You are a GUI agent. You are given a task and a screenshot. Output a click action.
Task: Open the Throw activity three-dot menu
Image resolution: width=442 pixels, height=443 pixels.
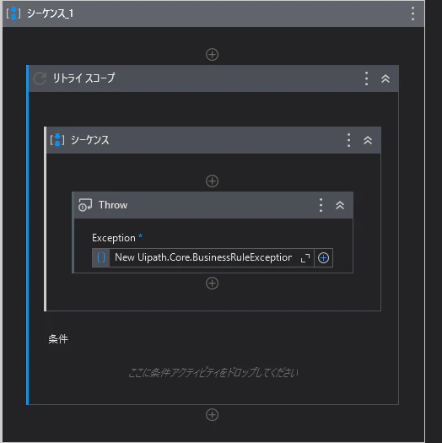321,205
